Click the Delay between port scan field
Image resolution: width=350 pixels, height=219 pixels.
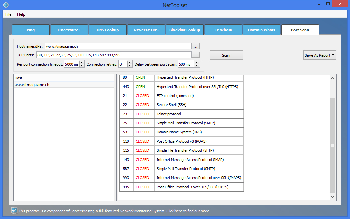(186, 64)
